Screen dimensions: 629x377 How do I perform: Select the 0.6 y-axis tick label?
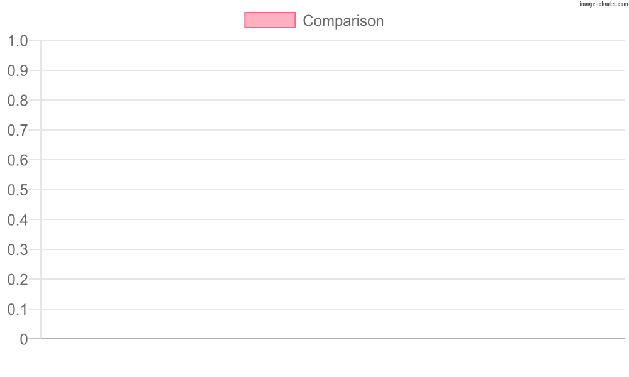pos(18,160)
